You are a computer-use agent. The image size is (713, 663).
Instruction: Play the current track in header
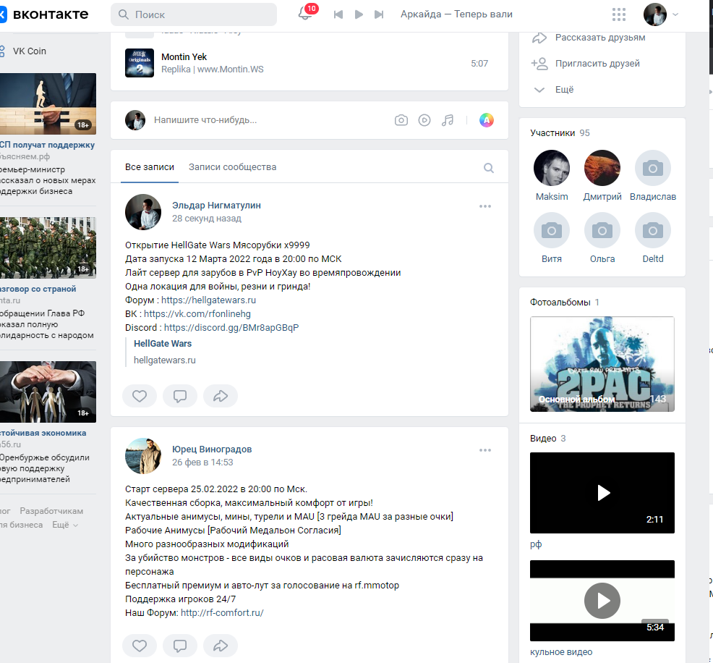(359, 14)
